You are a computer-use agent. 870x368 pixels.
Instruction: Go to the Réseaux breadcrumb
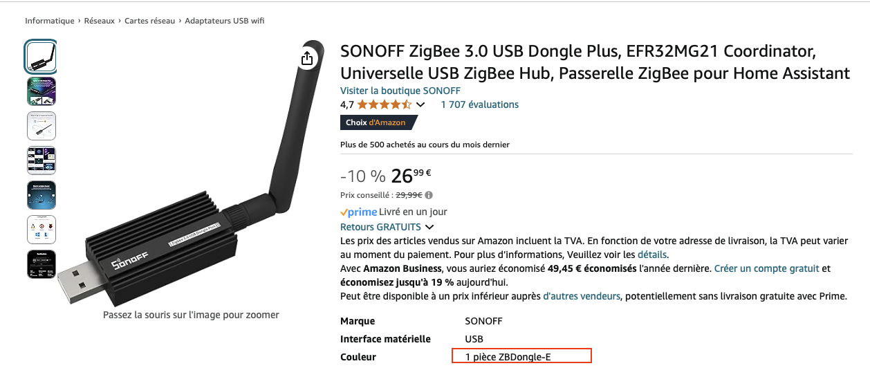click(100, 21)
